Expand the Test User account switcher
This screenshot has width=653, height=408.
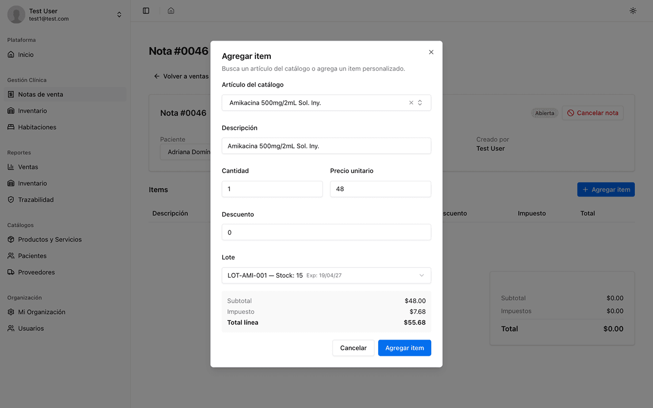coord(119,15)
